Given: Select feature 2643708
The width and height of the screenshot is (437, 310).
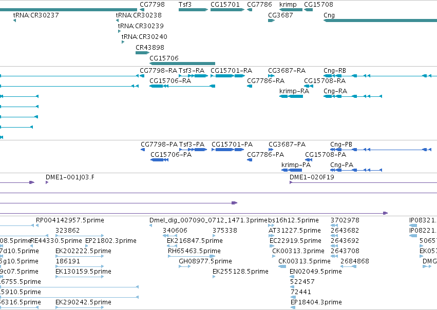Looking at the screenshot, I should tap(345, 252).
